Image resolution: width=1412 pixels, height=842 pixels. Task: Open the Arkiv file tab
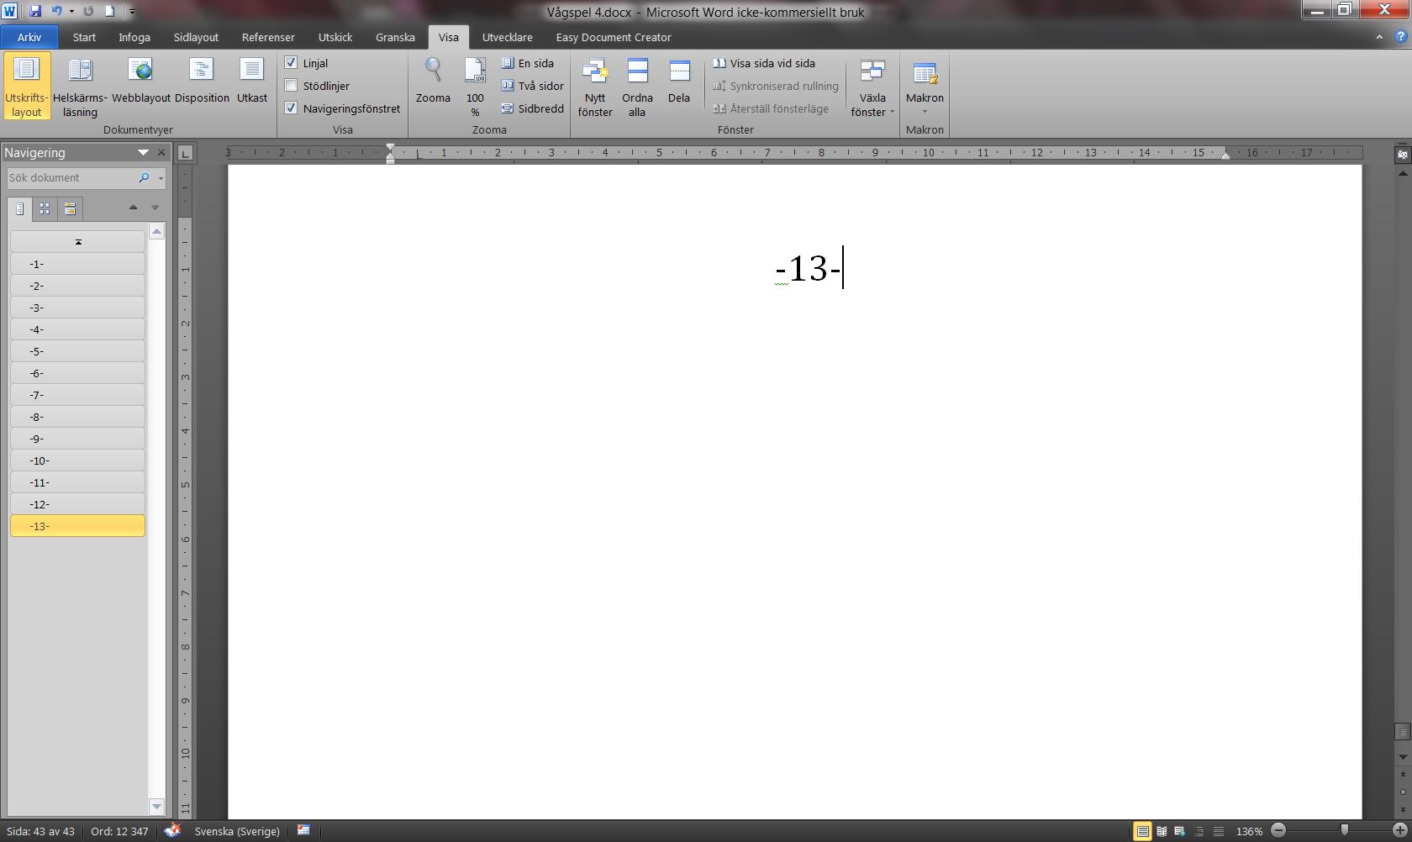29,37
